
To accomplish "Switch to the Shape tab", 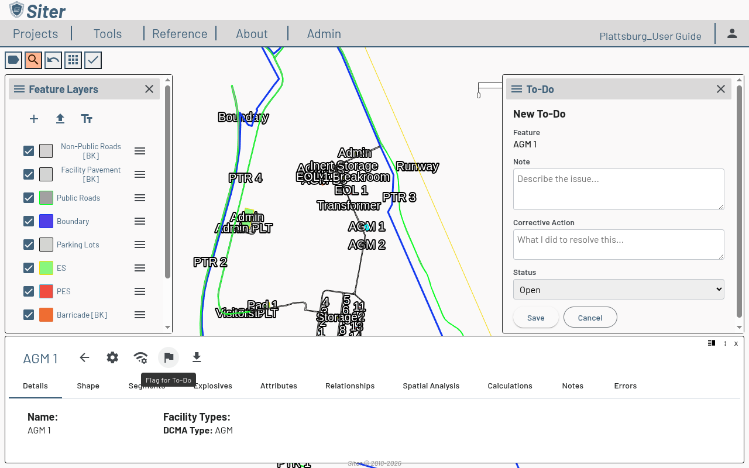I will 88,386.
